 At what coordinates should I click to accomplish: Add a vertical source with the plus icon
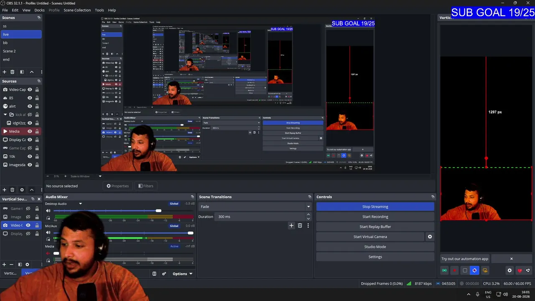point(4,264)
